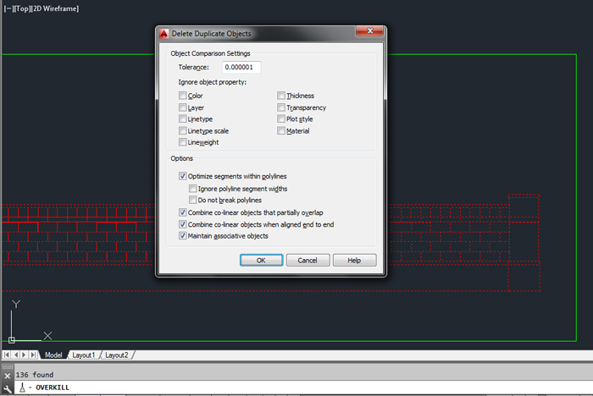Image resolution: width=593 pixels, height=396 pixels.
Task: Click the AutoCAD logo in dialog title
Action: click(163, 34)
